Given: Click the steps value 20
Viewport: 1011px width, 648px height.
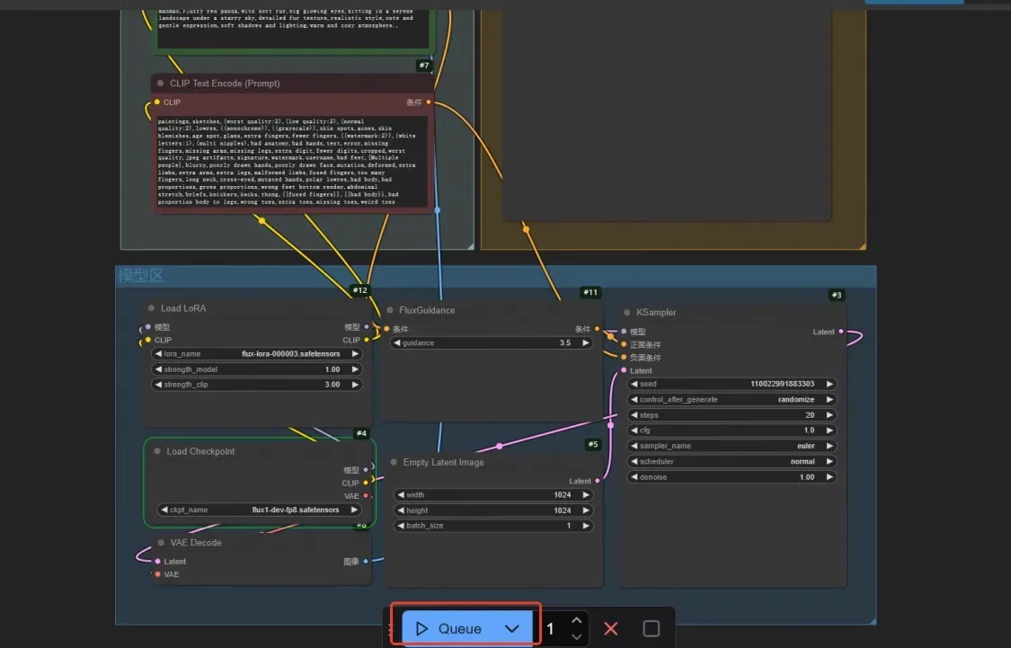Looking at the screenshot, I should coord(810,415).
